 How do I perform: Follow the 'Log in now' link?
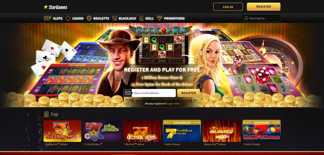tap(173, 103)
